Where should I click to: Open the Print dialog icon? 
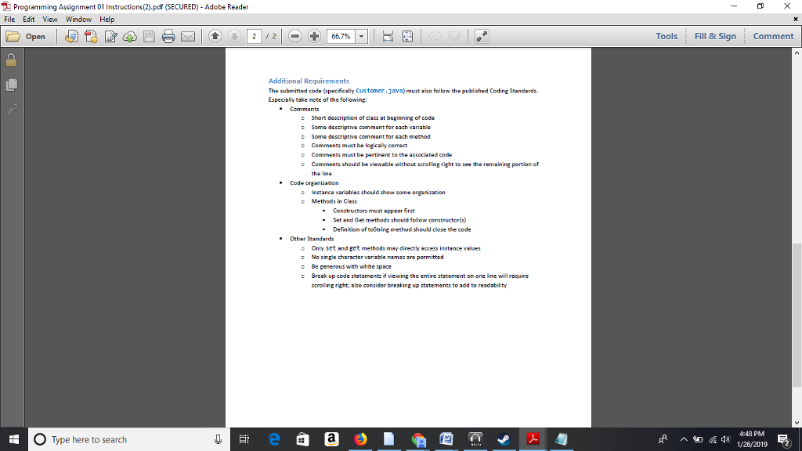click(168, 36)
